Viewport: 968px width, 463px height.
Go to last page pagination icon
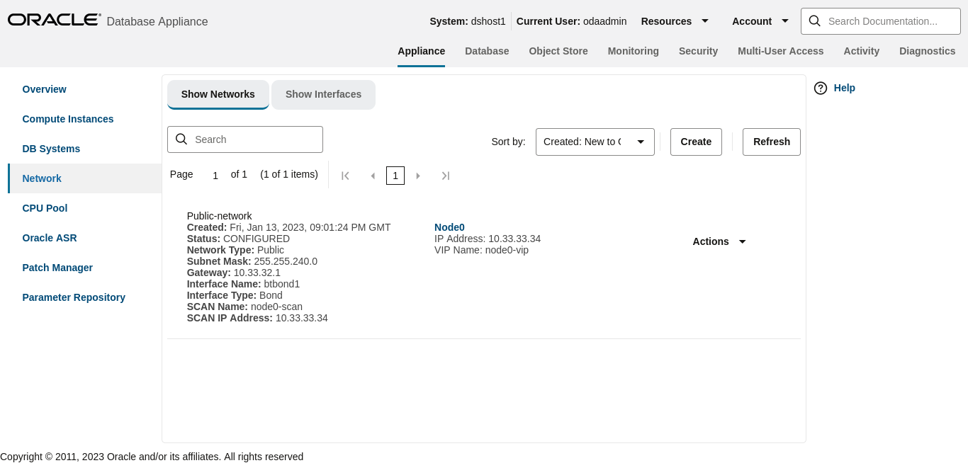click(446, 176)
